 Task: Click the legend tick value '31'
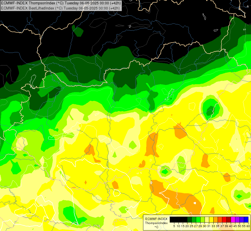tap(209, 226)
